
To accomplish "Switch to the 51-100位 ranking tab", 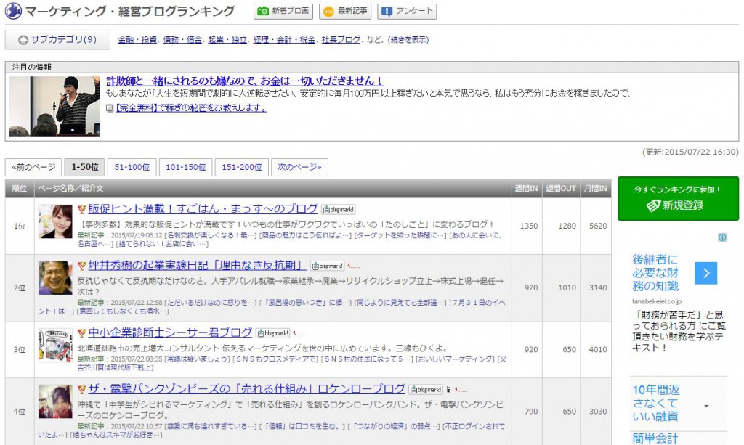I will click(x=132, y=167).
